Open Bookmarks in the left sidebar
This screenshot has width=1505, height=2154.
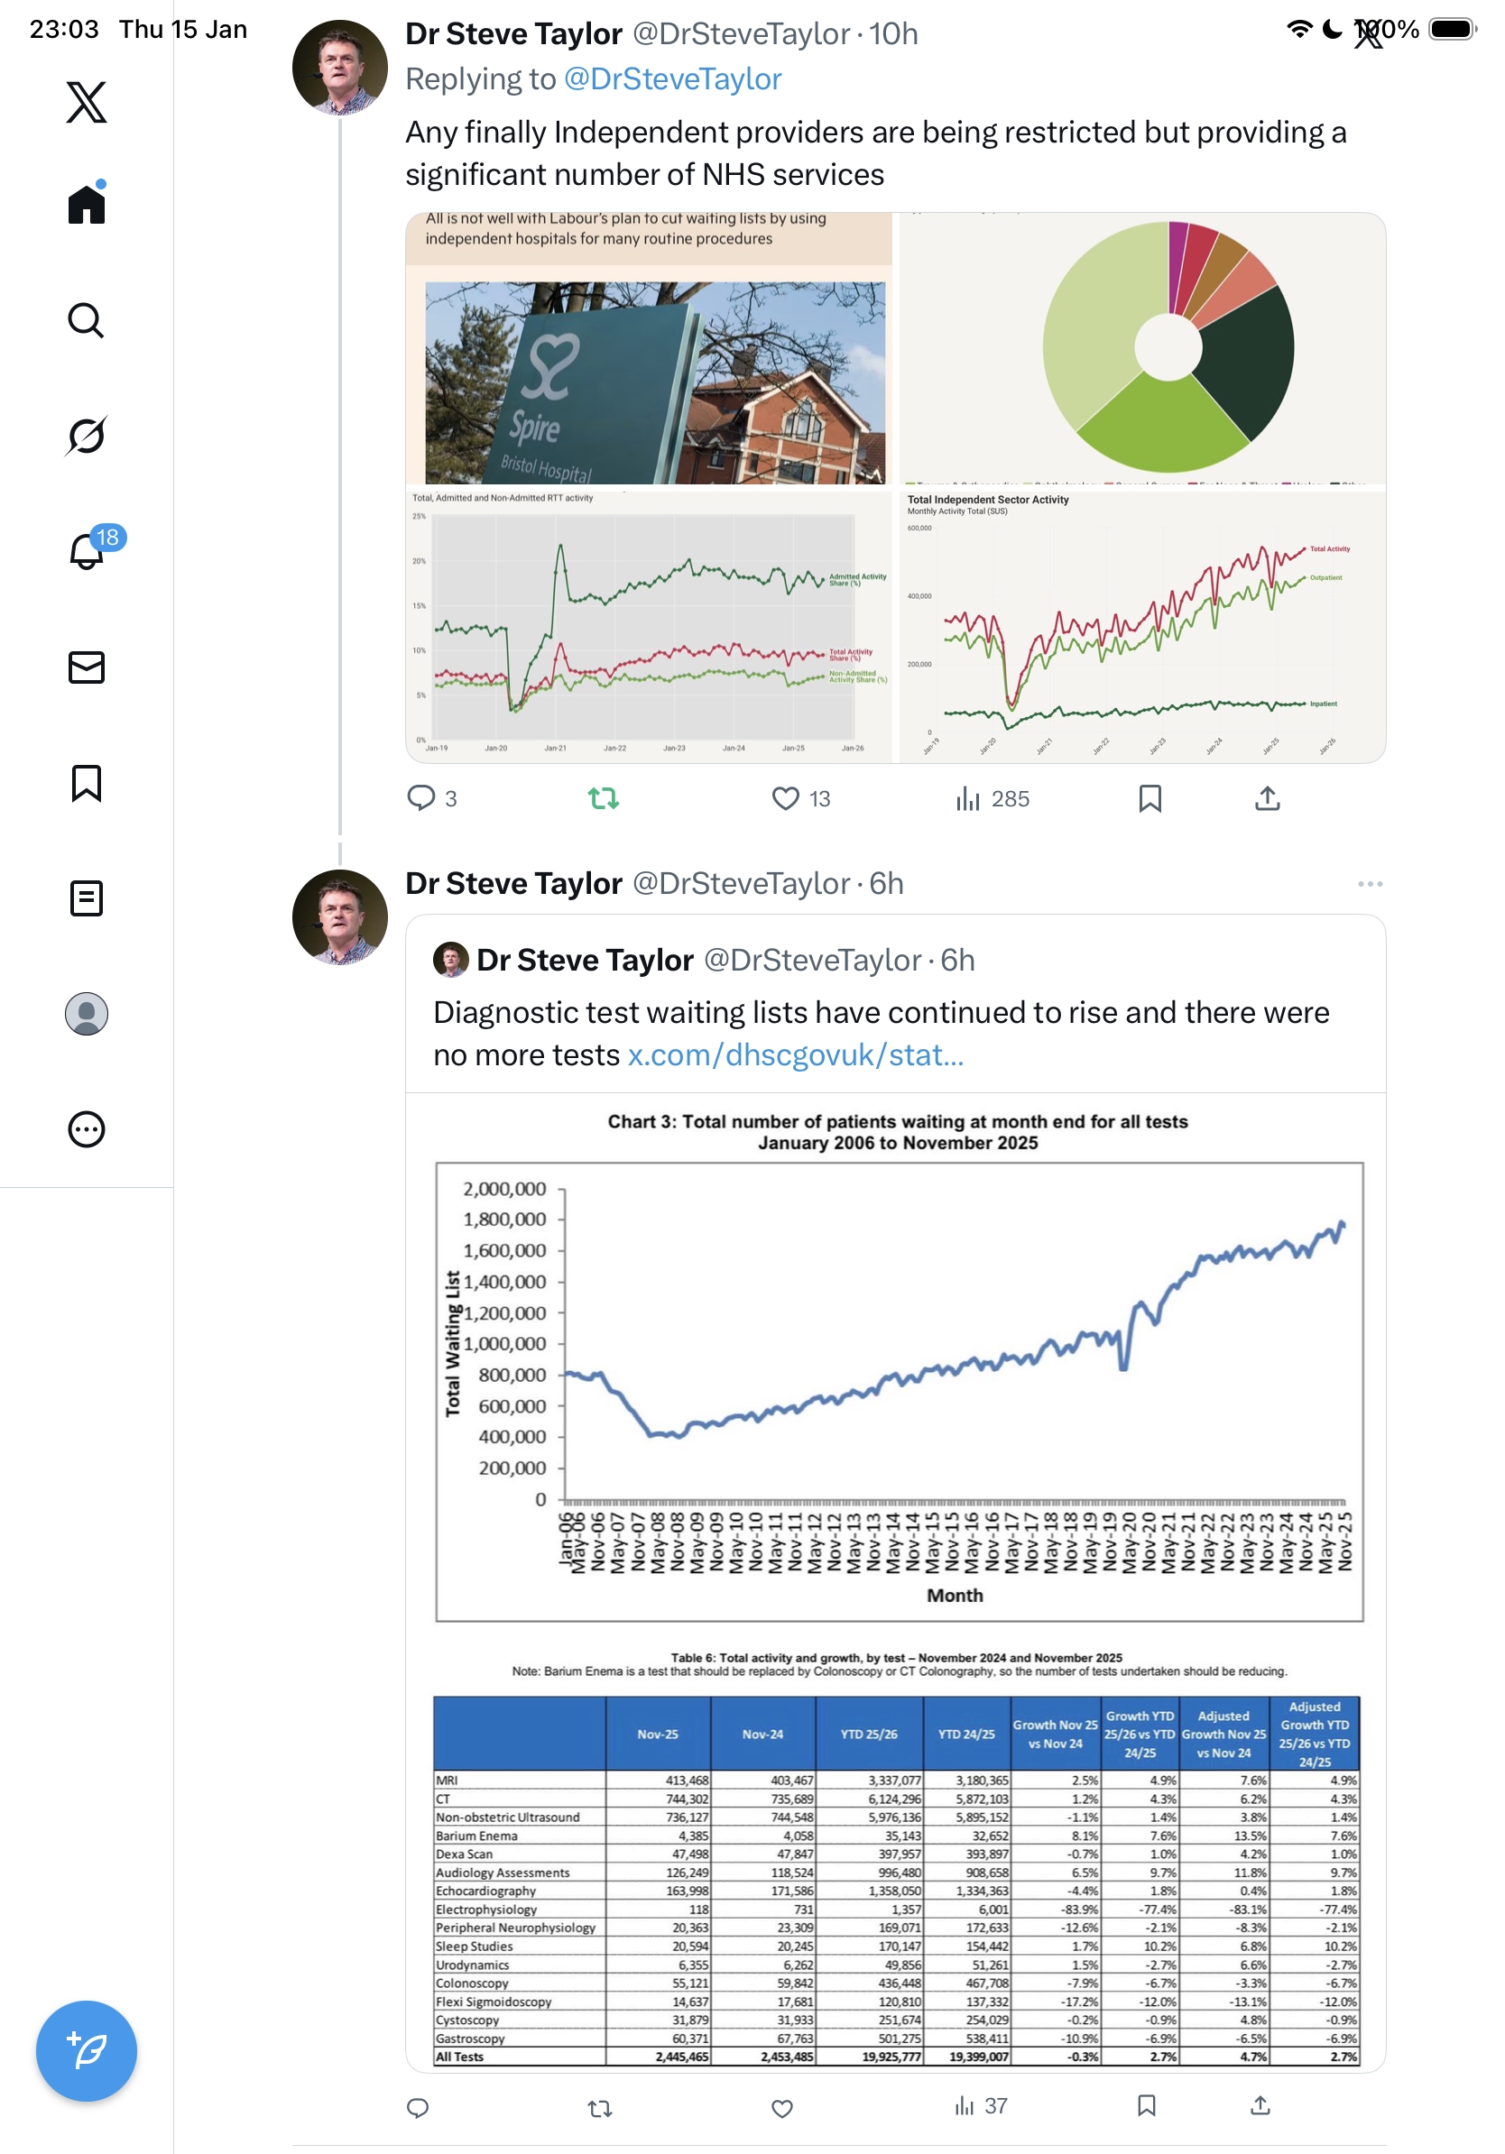coord(87,782)
